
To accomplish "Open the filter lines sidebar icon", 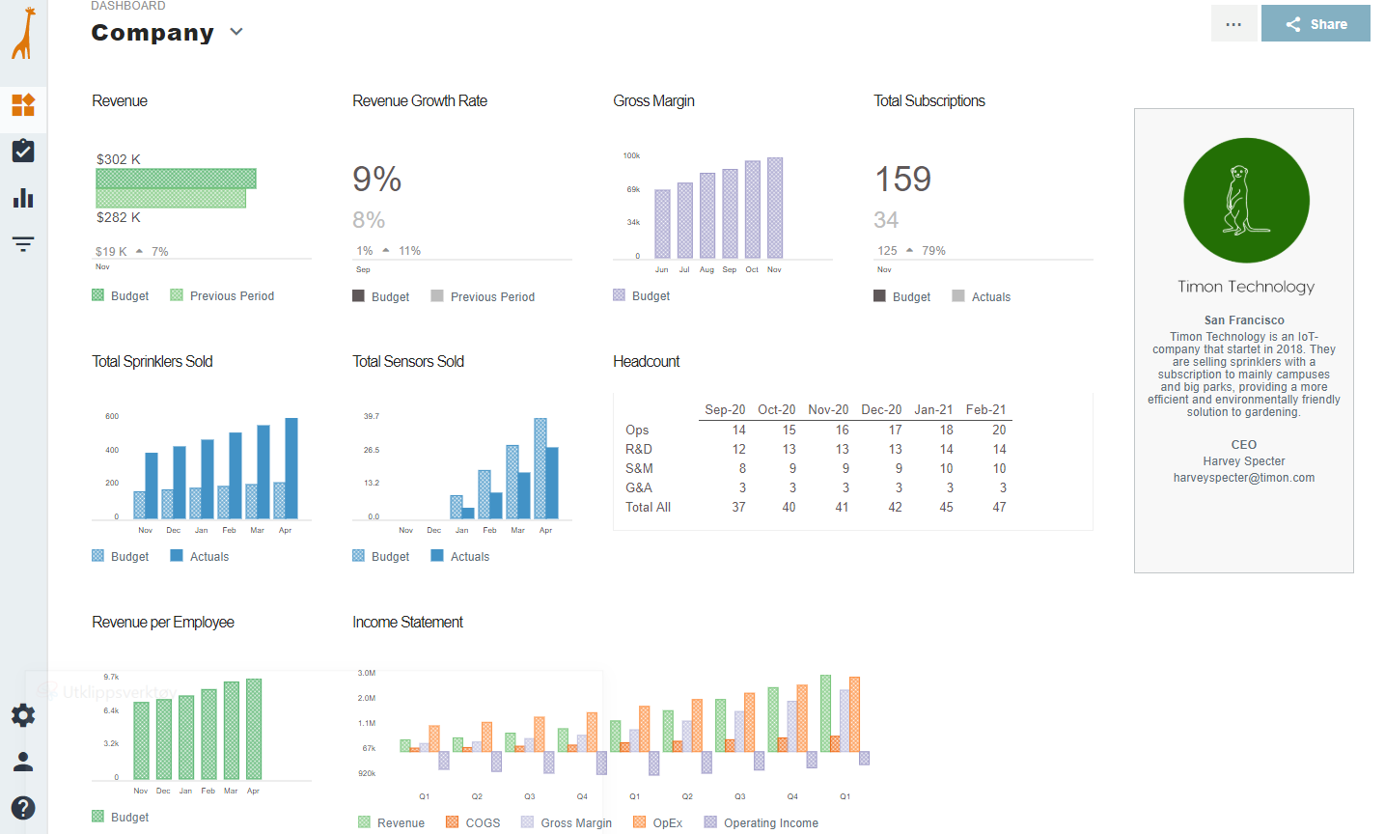I will tap(23, 244).
